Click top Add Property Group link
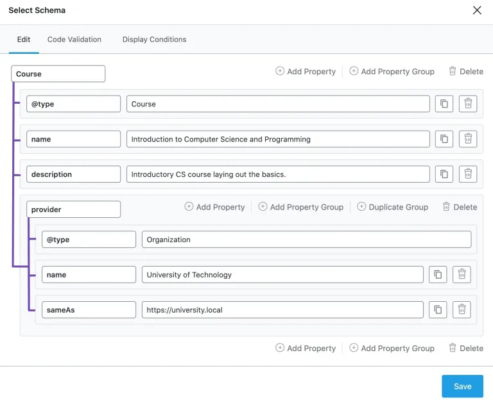The image size is (493, 405). click(392, 71)
